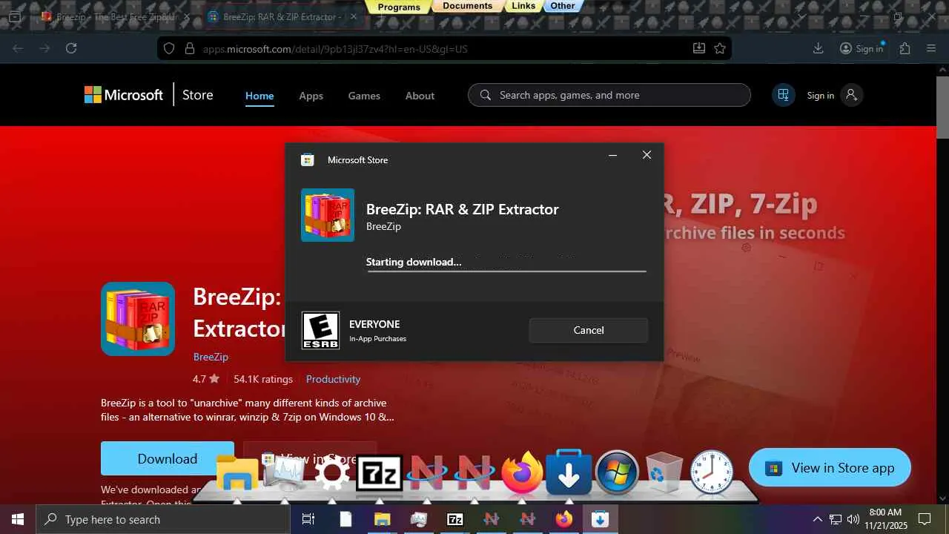
Task: Open the system monitor icon in the dock
Action: coord(285,473)
